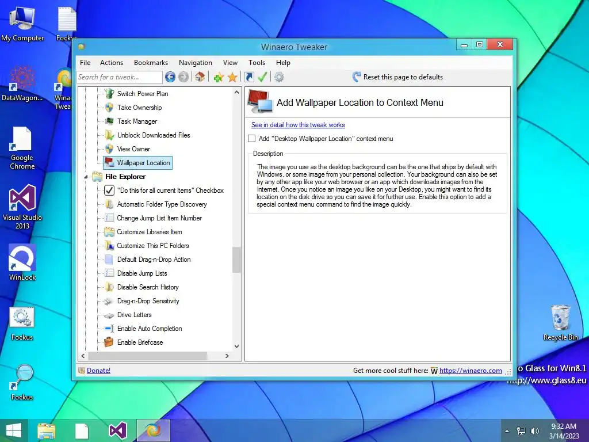Click the View Owner shield icon
The height and width of the screenshot is (442, 589).
pyautogui.click(x=109, y=149)
